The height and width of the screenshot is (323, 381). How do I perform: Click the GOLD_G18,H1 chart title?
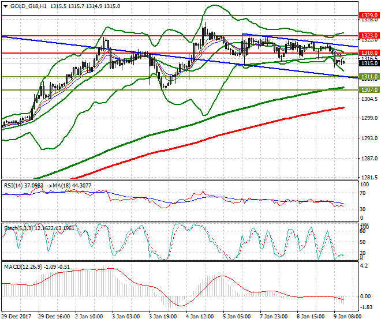(x=29, y=6)
